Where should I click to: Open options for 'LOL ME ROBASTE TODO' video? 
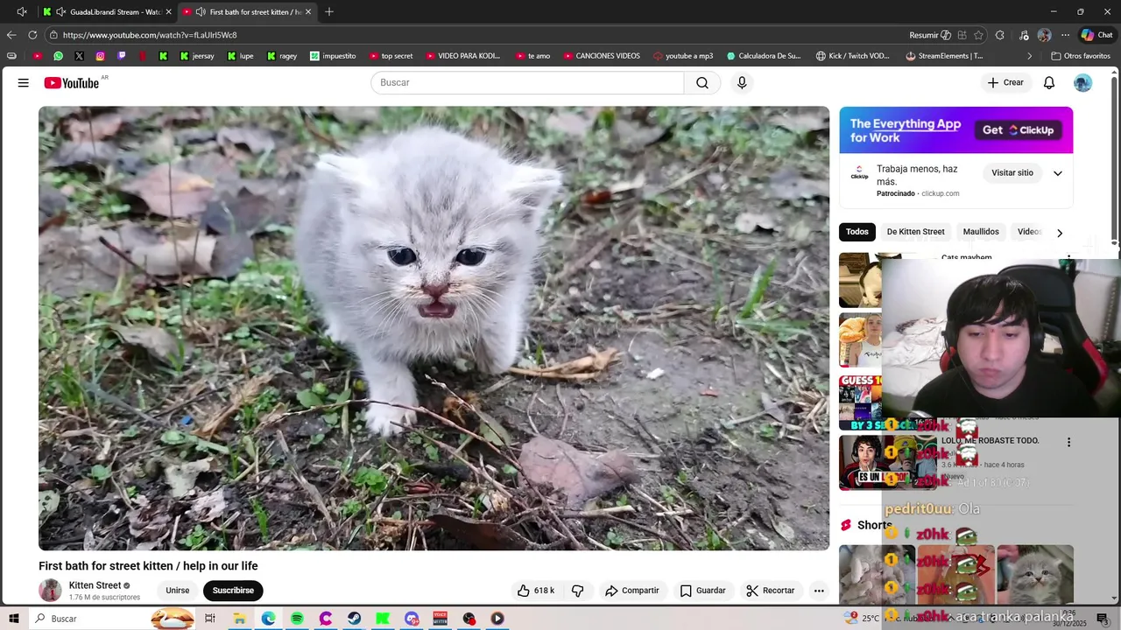click(x=1068, y=442)
